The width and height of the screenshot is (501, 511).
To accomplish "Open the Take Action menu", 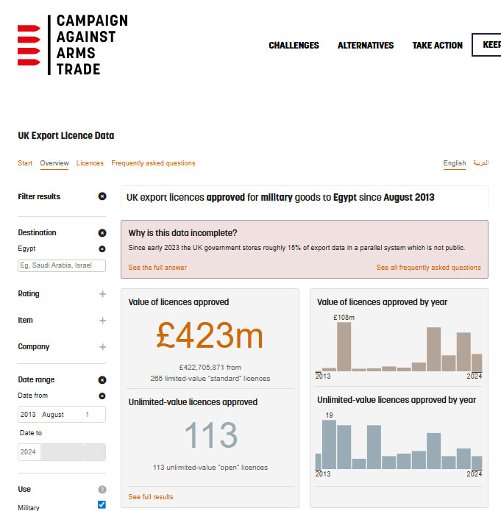I will [x=438, y=46].
